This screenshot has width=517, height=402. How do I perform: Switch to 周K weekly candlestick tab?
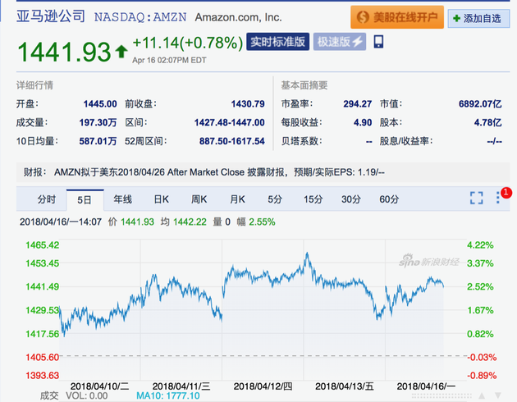(x=199, y=199)
